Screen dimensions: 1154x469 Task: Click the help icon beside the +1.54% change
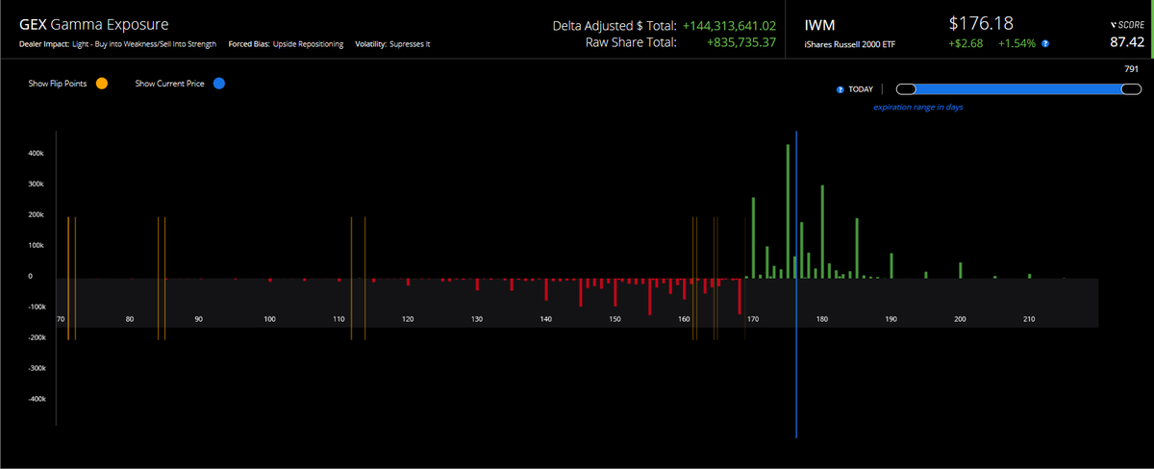coord(1045,44)
